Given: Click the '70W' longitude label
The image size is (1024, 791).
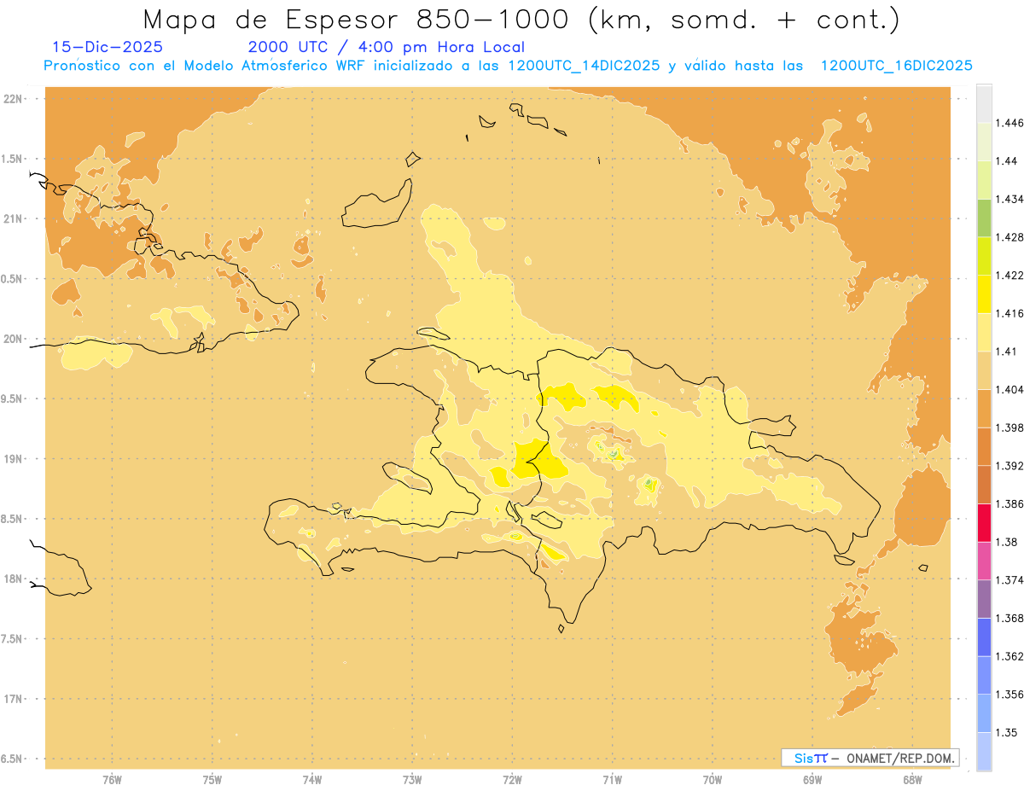Looking at the screenshot, I should pos(712,781).
